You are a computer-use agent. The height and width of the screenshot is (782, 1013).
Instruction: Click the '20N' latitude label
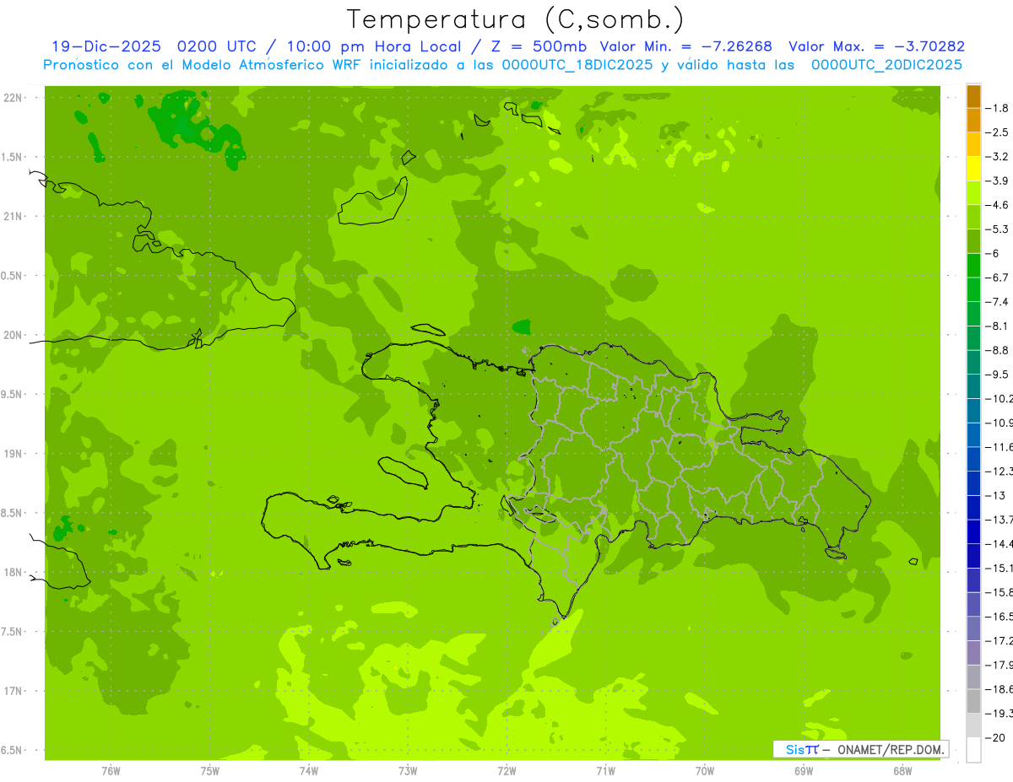(14, 335)
